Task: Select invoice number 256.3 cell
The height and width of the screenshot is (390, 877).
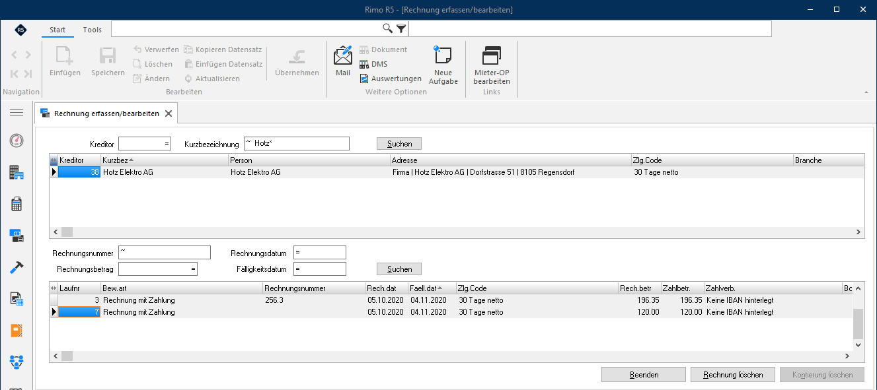Action: point(313,300)
